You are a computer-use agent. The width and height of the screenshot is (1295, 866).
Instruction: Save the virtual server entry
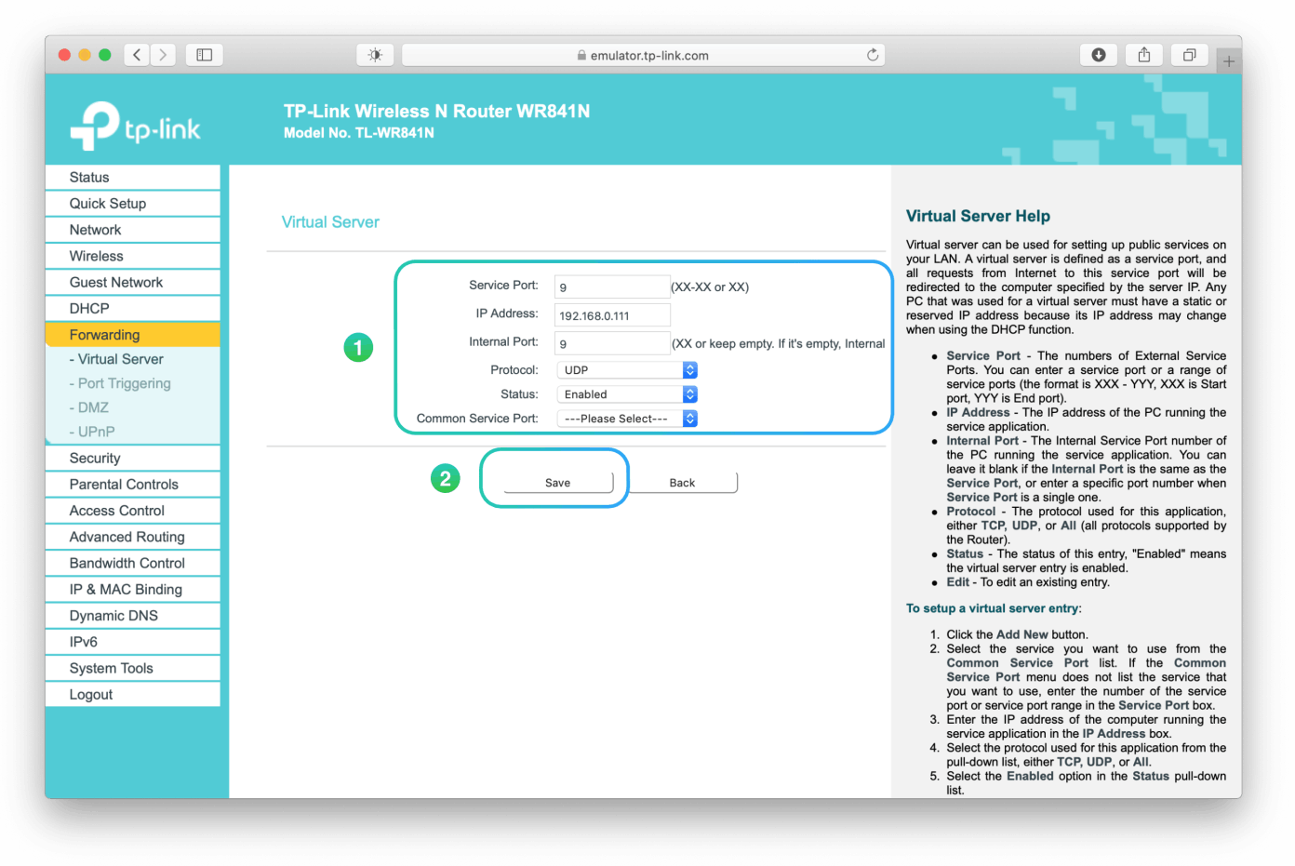(558, 483)
